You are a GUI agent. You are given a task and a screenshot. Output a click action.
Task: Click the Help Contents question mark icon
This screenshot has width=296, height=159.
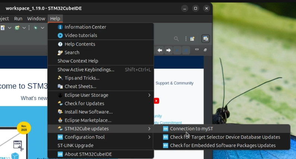pos(60,44)
